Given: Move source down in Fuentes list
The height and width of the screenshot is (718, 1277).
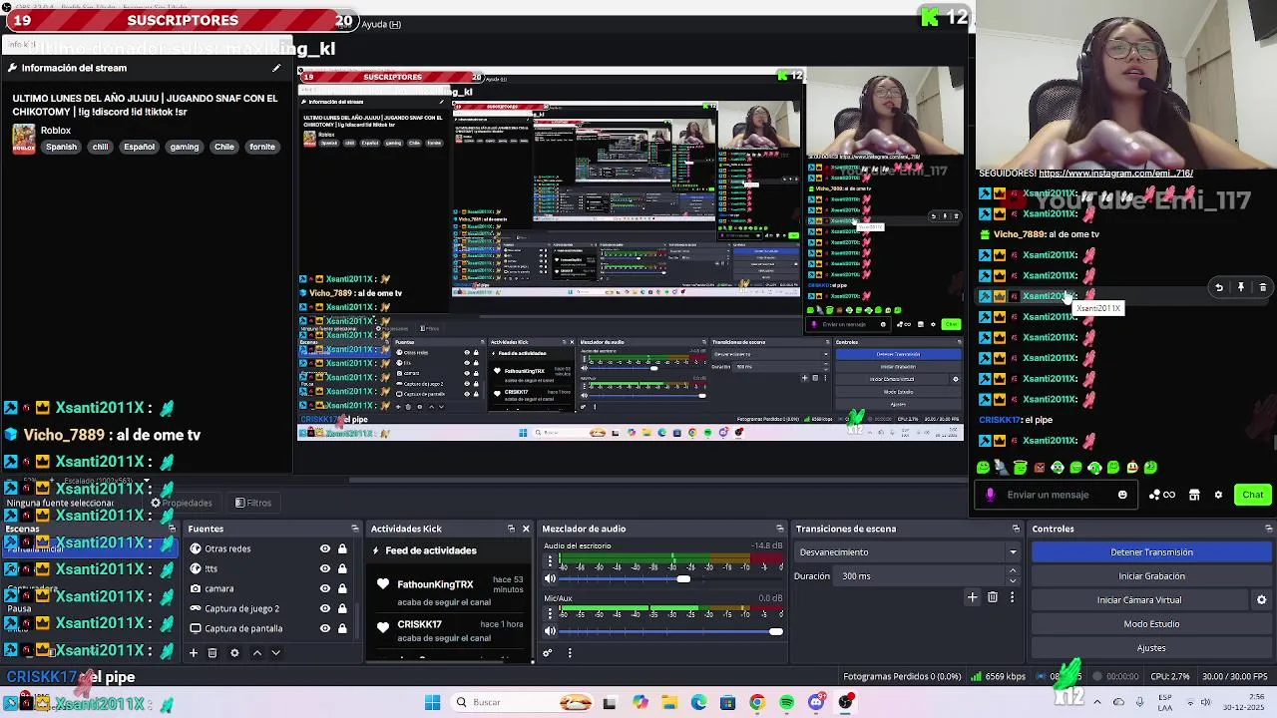Looking at the screenshot, I should 275,653.
